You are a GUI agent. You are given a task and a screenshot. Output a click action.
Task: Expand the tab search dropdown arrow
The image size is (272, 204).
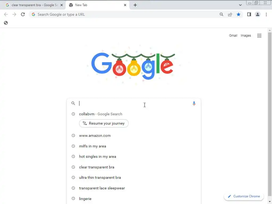tap(240, 5)
